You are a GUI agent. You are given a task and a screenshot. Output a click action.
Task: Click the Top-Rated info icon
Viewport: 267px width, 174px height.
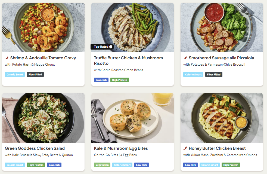pyautogui.click(x=111, y=47)
